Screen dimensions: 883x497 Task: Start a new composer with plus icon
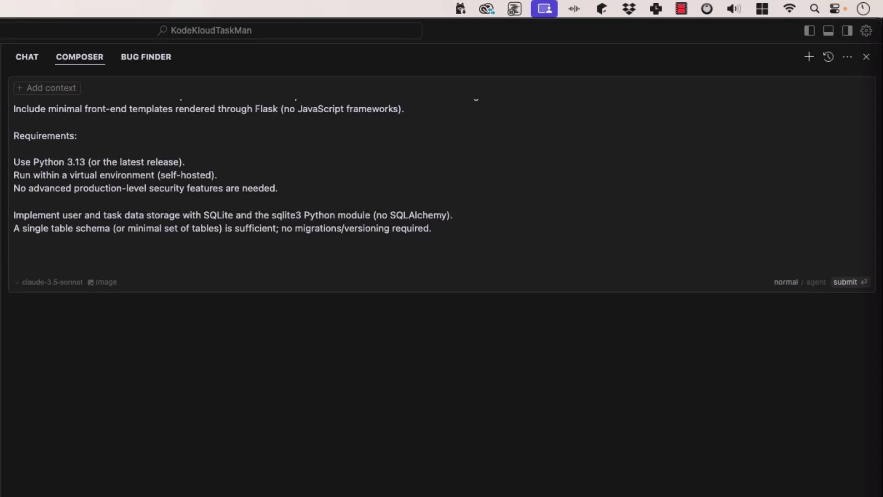(809, 57)
